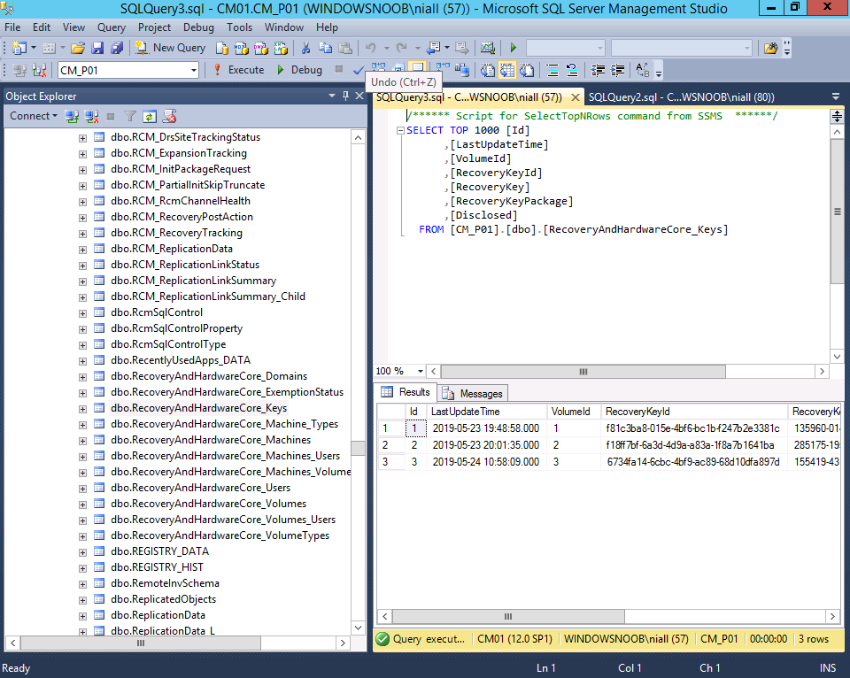Click the Navigate Backward icon

433,48
